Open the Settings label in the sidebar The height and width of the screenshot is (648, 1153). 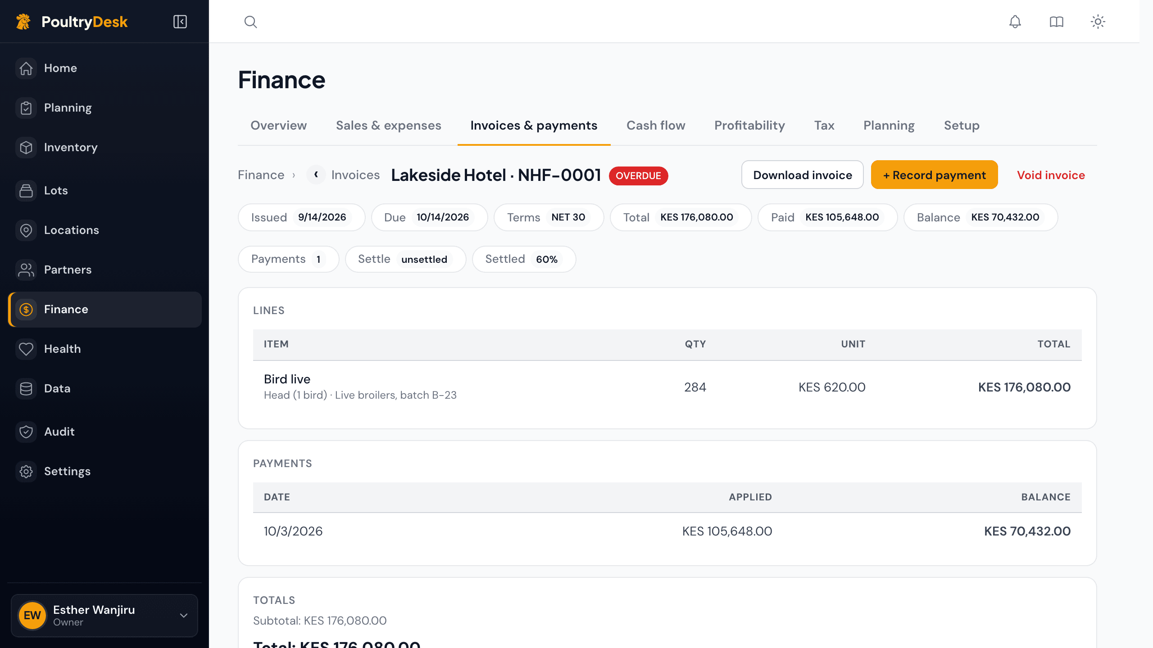pos(68,472)
